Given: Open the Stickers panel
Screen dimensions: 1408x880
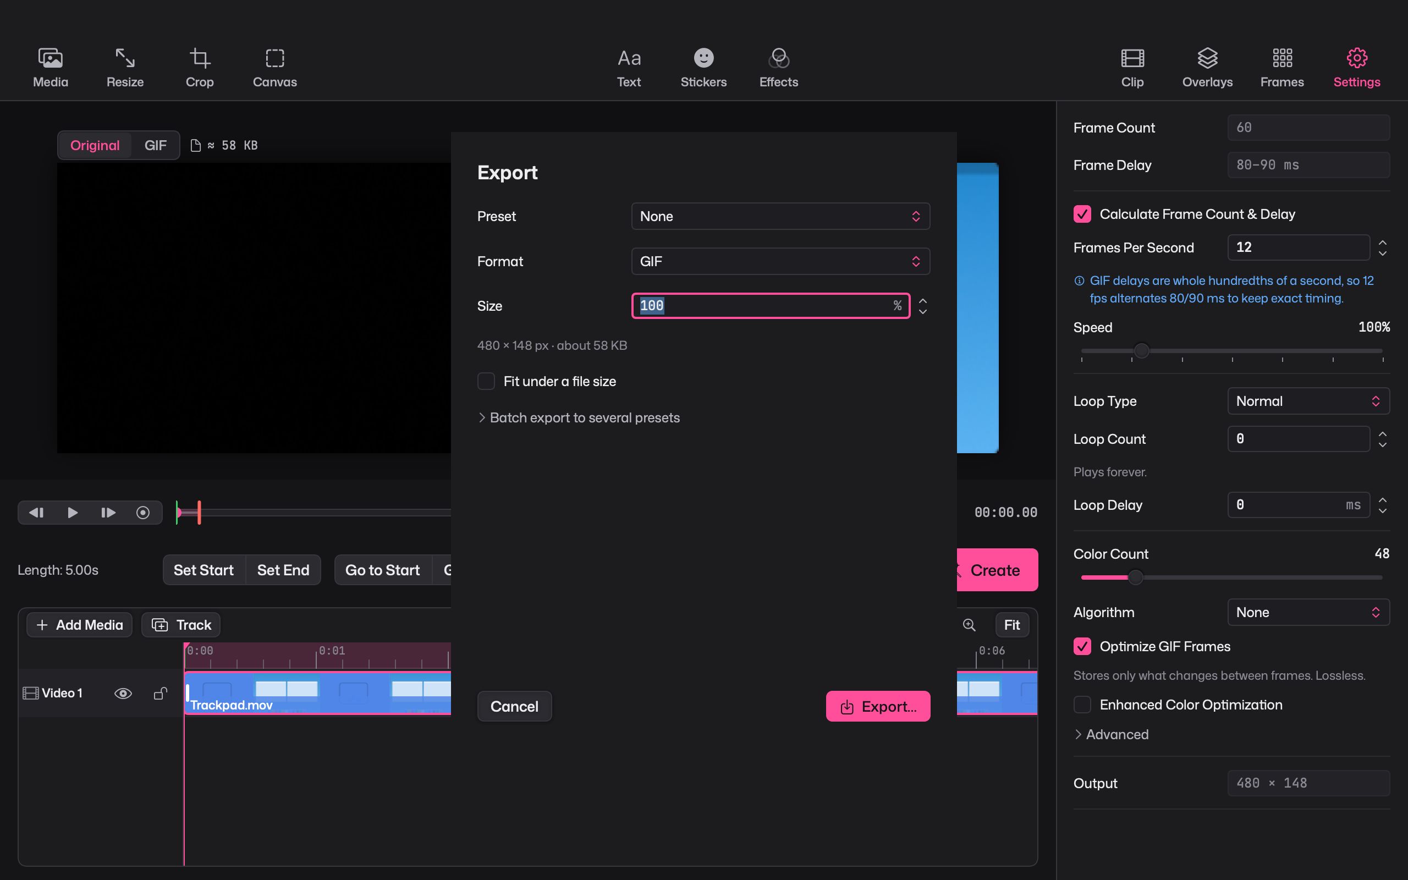Looking at the screenshot, I should pos(703,68).
